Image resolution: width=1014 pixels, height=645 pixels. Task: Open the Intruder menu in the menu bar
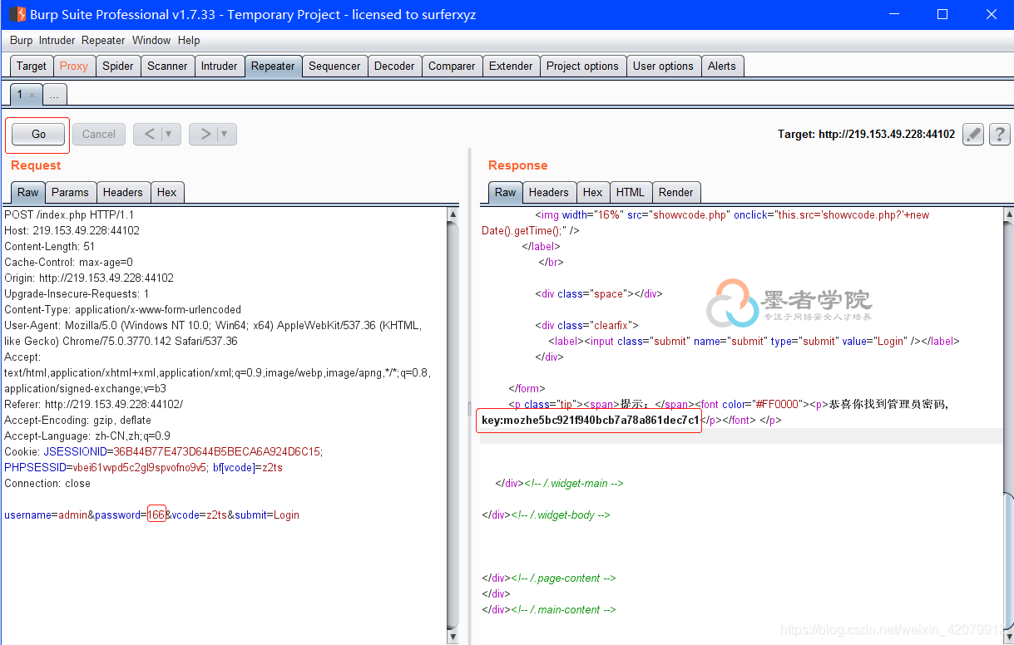point(57,40)
